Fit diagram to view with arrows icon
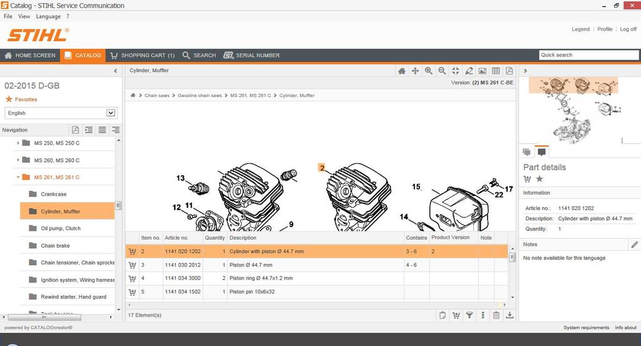 (x=456, y=71)
